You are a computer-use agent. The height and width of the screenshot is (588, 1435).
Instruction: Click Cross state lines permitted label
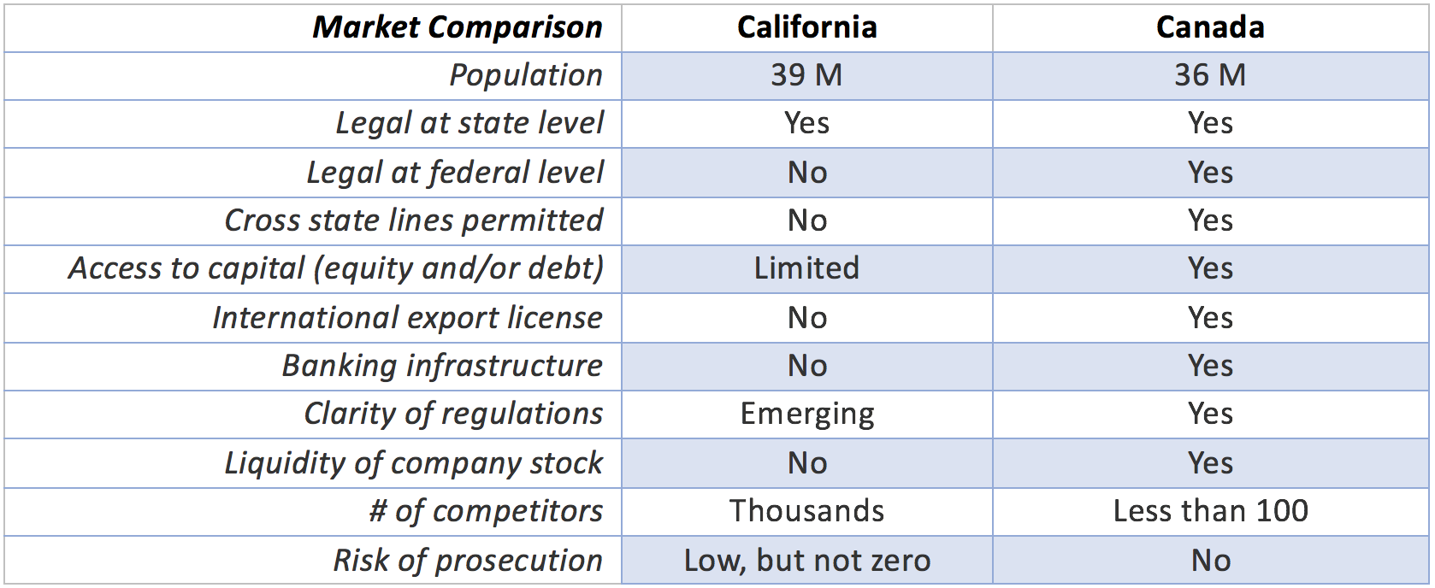[414, 220]
